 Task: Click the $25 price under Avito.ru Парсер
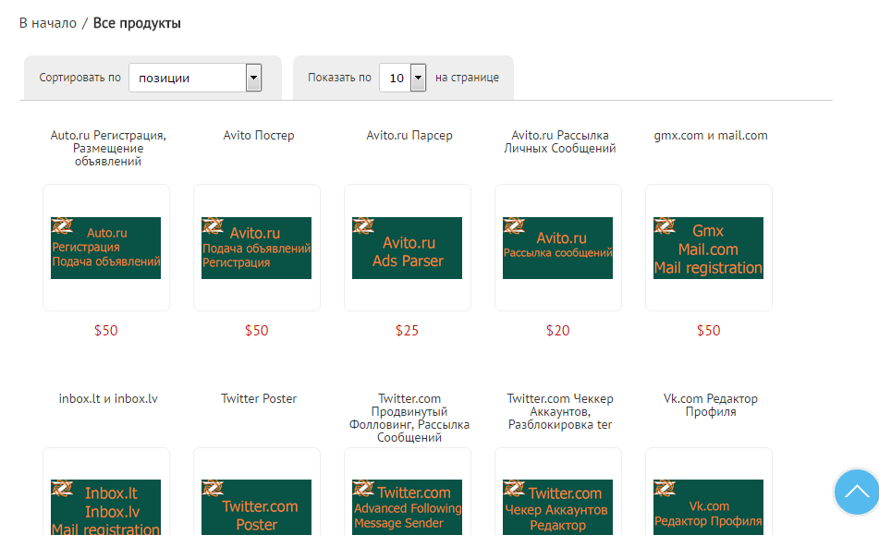407,331
